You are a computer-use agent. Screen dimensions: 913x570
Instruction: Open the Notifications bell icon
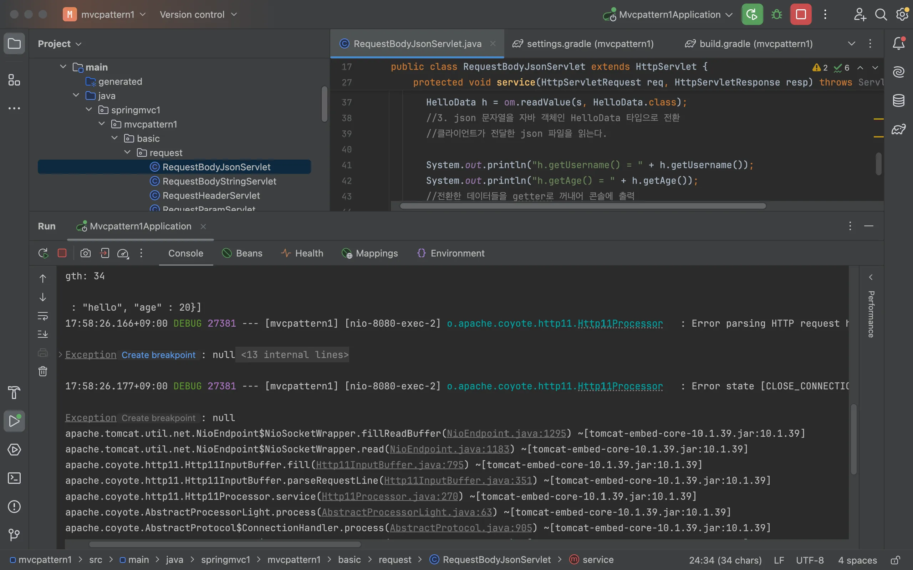coord(899,43)
